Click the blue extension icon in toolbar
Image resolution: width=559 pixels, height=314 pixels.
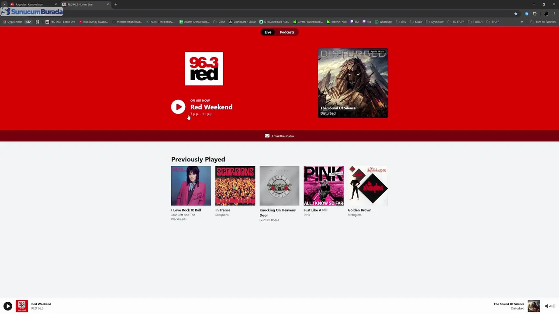pos(527,14)
